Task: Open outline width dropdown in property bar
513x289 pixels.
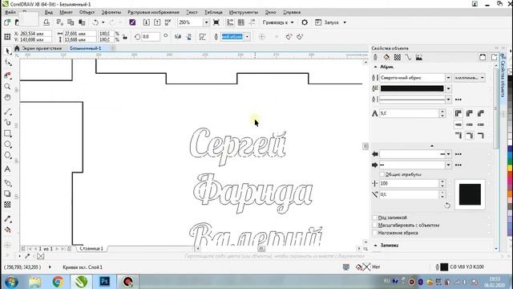Action: pos(248,37)
